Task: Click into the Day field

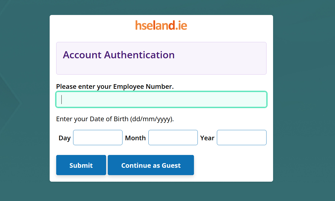Action: tap(98, 138)
